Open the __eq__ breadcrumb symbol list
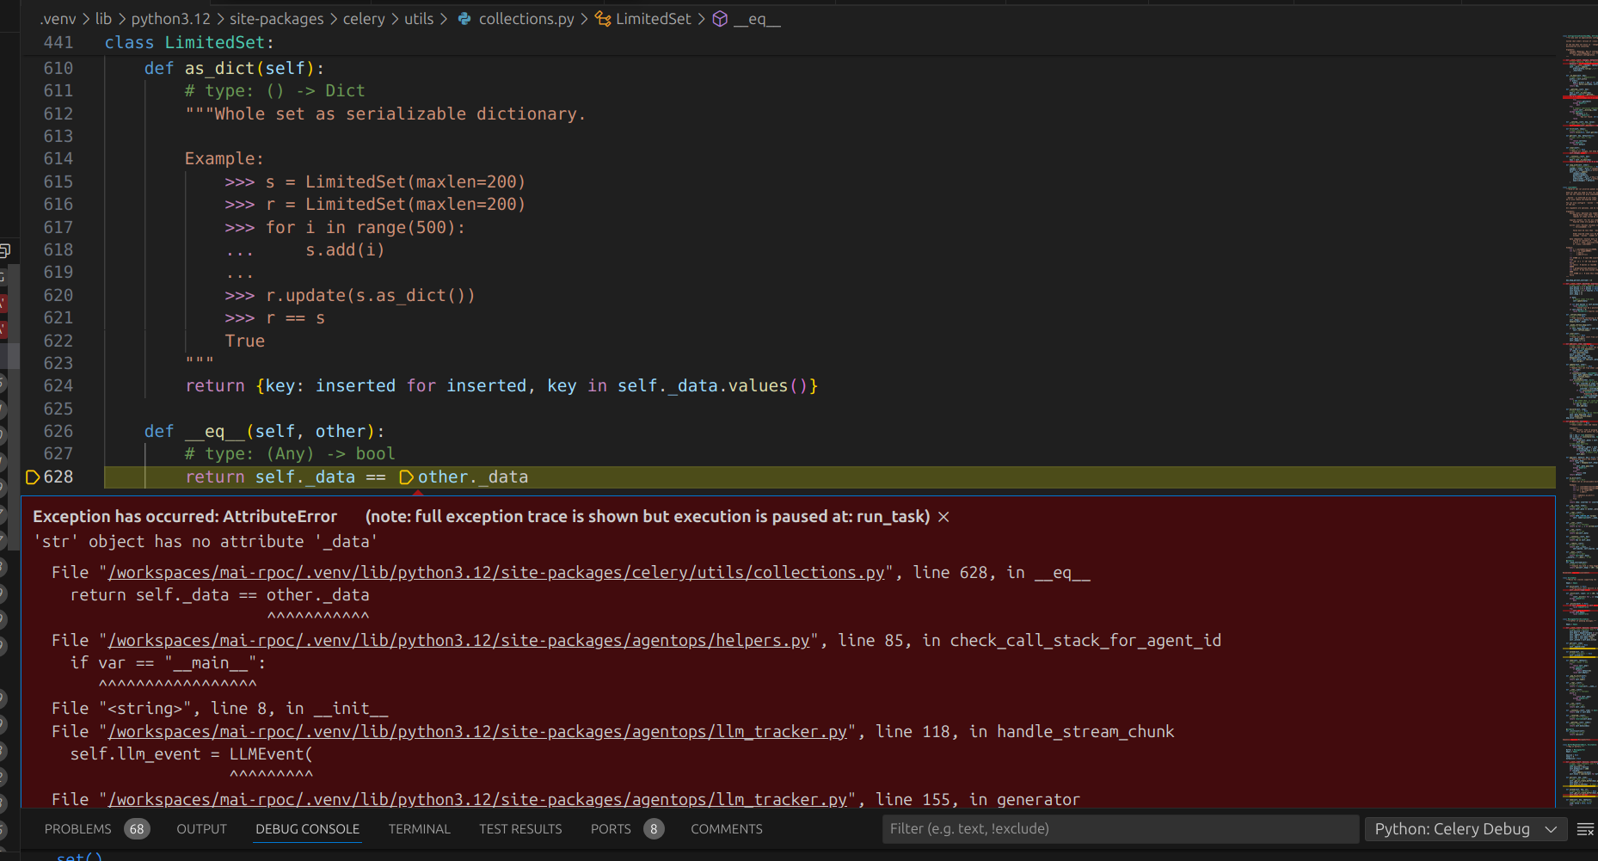 click(757, 19)
